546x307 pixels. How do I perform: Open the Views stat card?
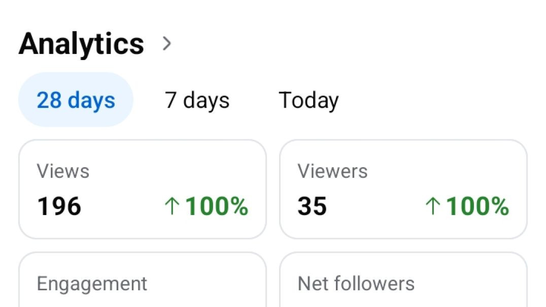(x=142, y=189)
